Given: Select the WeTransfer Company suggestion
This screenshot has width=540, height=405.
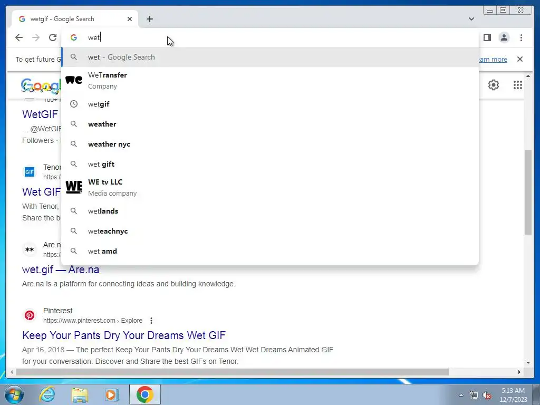Looking at the screenshot, I should click(x=270, y=80).
